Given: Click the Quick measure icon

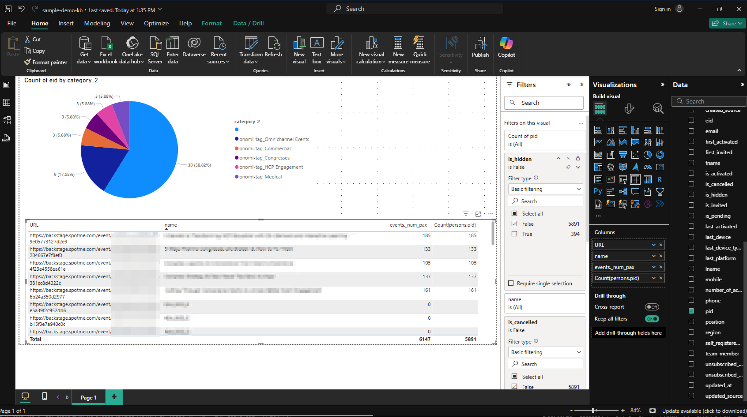Looking at the screenshot, I should [x=420, y=50].
